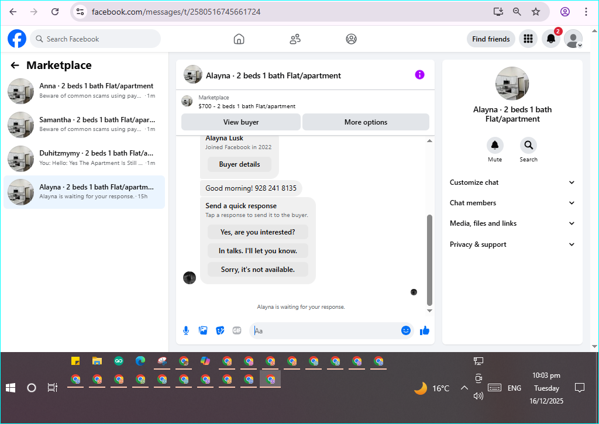599x424 pixels.
Task: Click the chat scrollbar up arrow
Action: [429, 141]
